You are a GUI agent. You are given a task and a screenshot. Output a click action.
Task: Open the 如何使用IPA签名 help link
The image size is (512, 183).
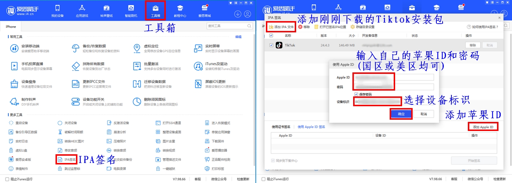click(x=484, y=27)
